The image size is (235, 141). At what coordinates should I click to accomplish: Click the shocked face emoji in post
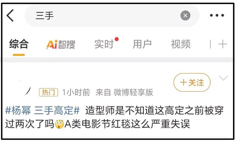tap(59, 124)
